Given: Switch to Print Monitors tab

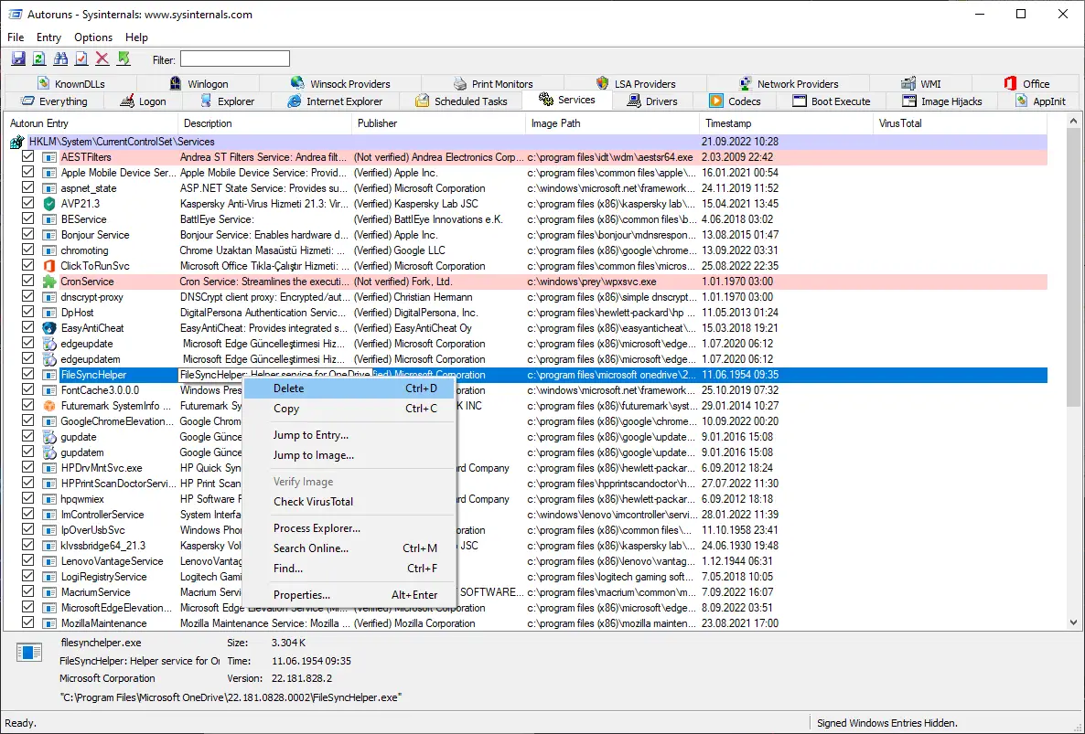Looking at the screenshot, I should [x=493, y=83].
